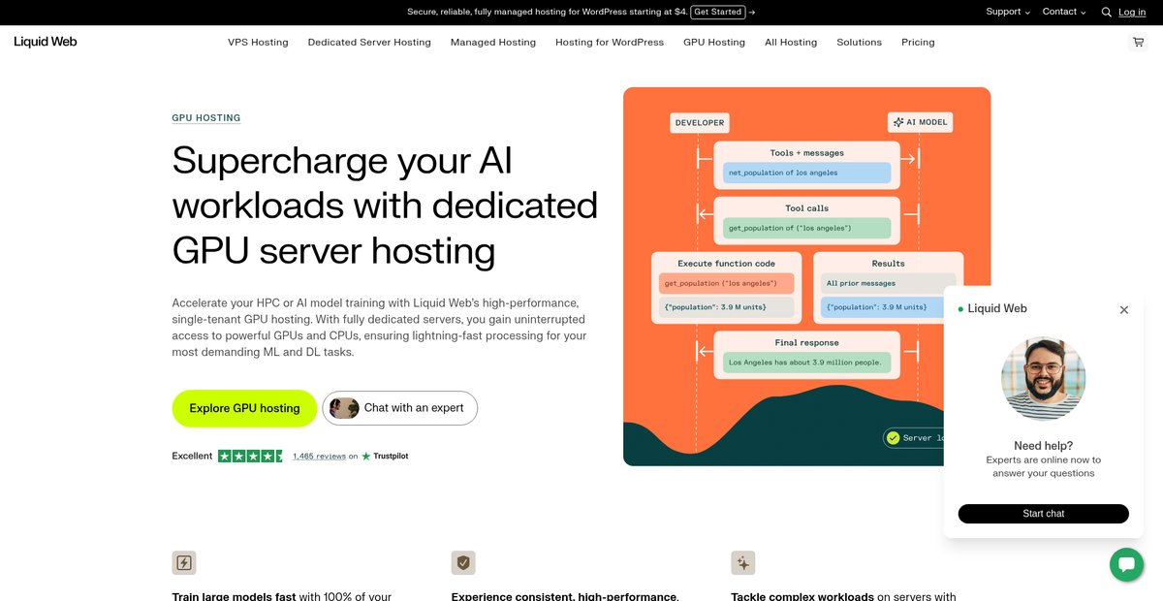Click the 'Supercharge your AI workloads' headline

click(385, 206)
